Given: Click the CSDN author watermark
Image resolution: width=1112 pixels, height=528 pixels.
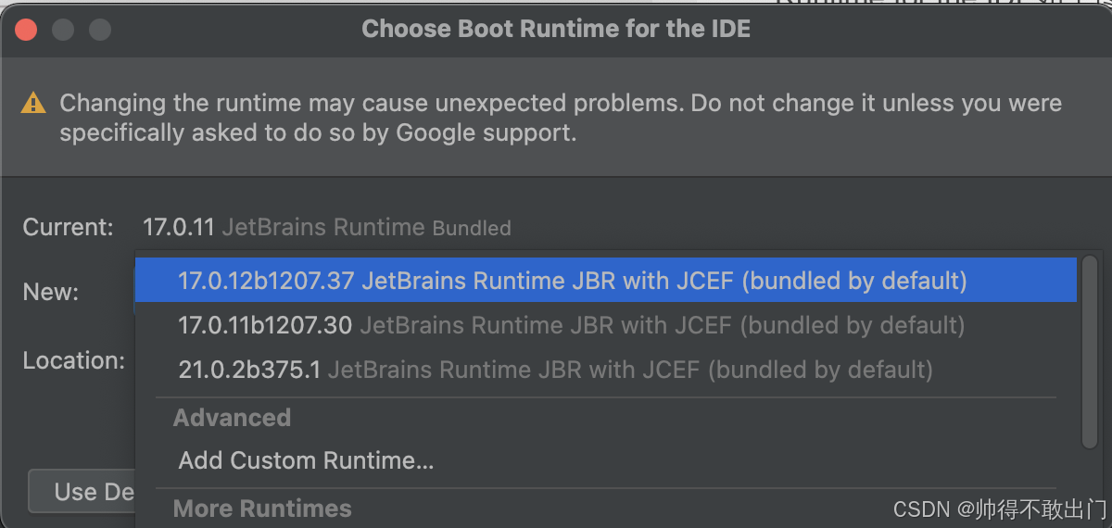Looking at the screenshot, I should pyautogui.click(x=1001, y=509).
